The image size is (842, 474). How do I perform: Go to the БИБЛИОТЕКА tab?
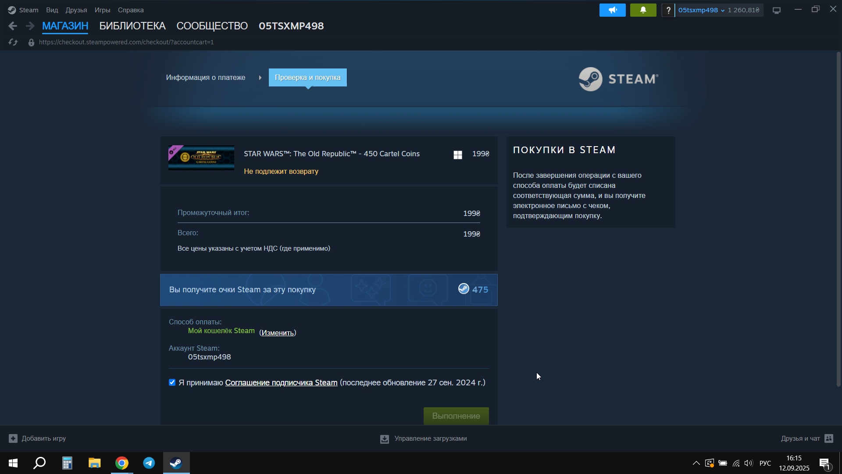click(132, 26)
